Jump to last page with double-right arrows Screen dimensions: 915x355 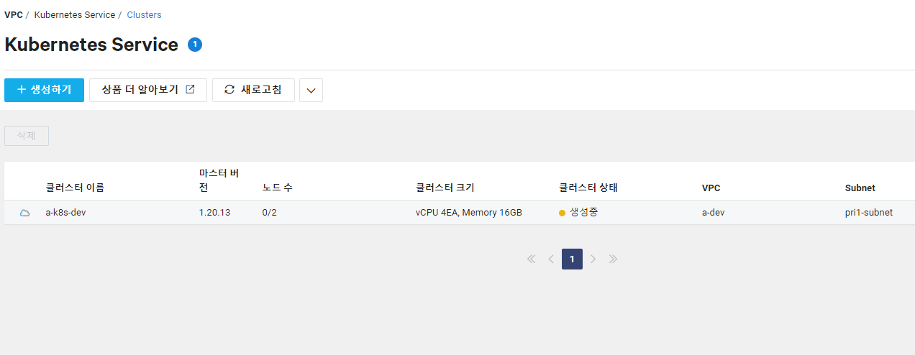pyautogui.click(x=613, y=259)
